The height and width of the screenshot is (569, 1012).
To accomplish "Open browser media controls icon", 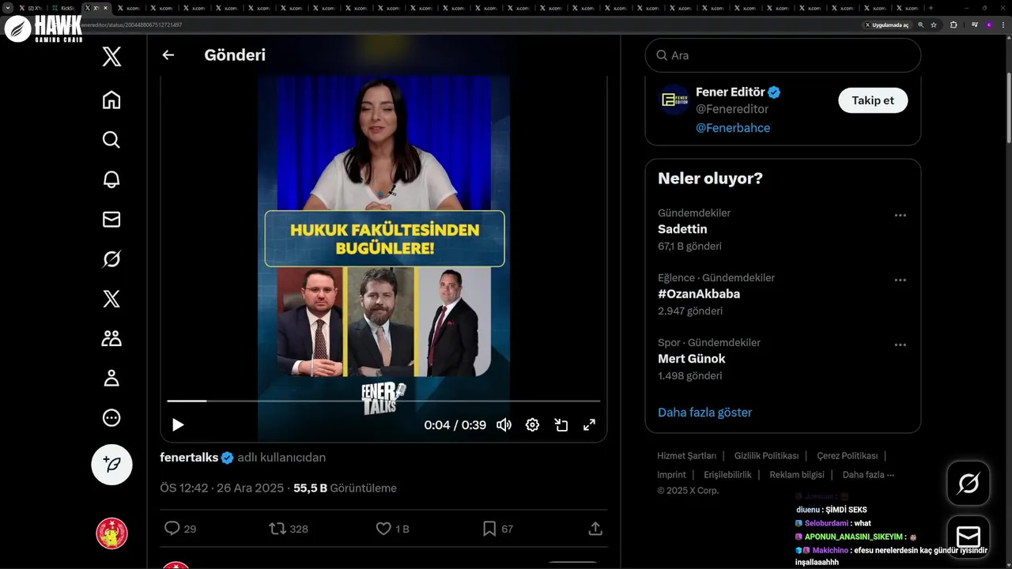I will [975, 25].
